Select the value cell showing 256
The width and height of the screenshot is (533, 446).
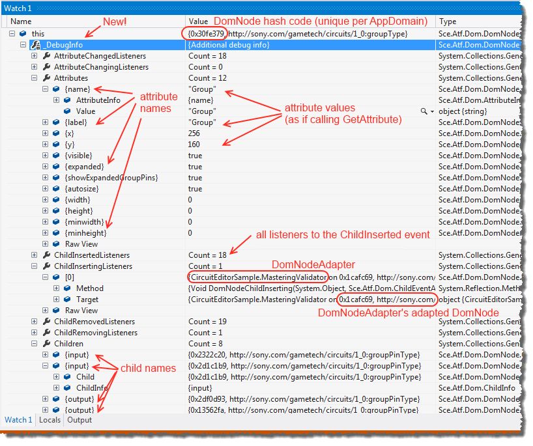(x=310, y=133)
